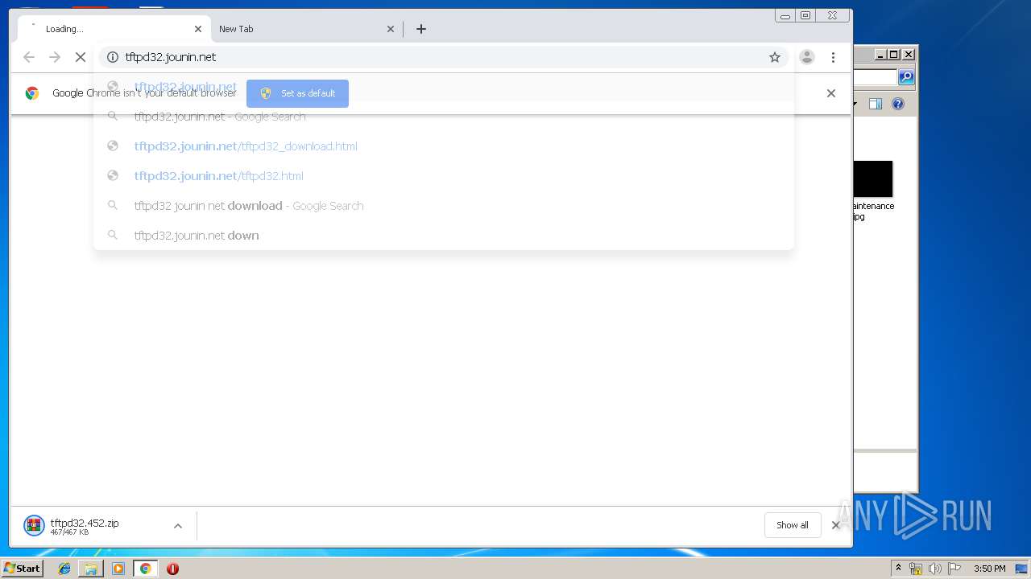The image size is (1031, 579).
Task: Select suggestion tftpd32.jounin.net/tftpd32.html
Action: (444, 176)
